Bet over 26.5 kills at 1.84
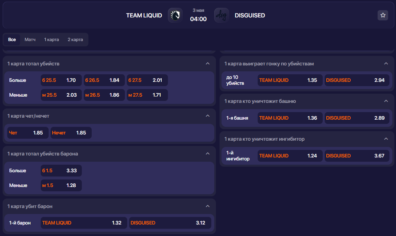The width and height of the screenshot is (396, 236). tap(104, 80)
